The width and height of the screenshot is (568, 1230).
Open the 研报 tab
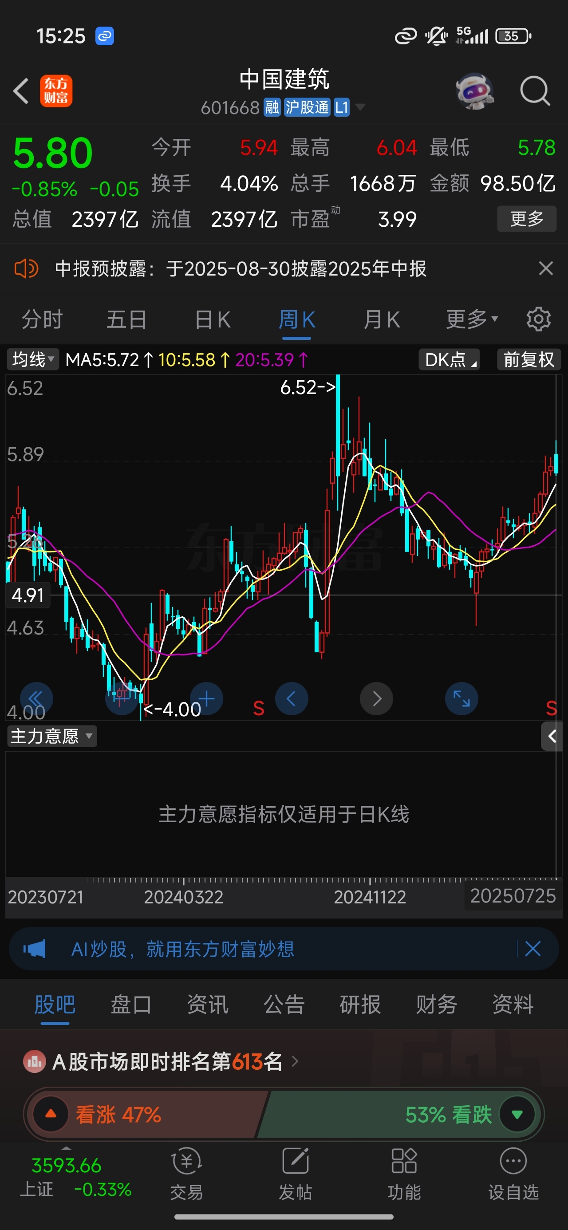pos(360,1004)
